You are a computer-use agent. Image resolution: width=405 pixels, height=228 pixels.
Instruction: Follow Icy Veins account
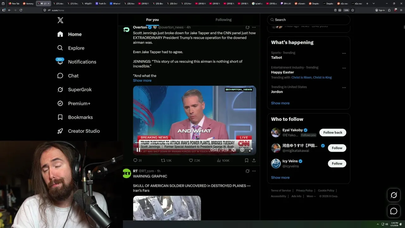point(337,163)
